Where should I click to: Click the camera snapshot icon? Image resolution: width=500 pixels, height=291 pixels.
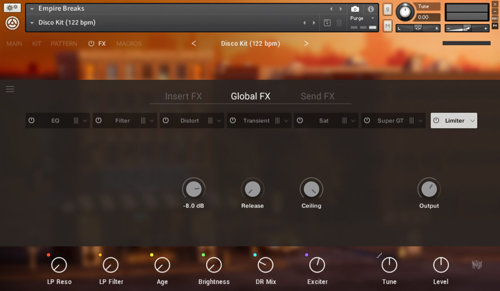pyautogui.click(x=355, y=9)
